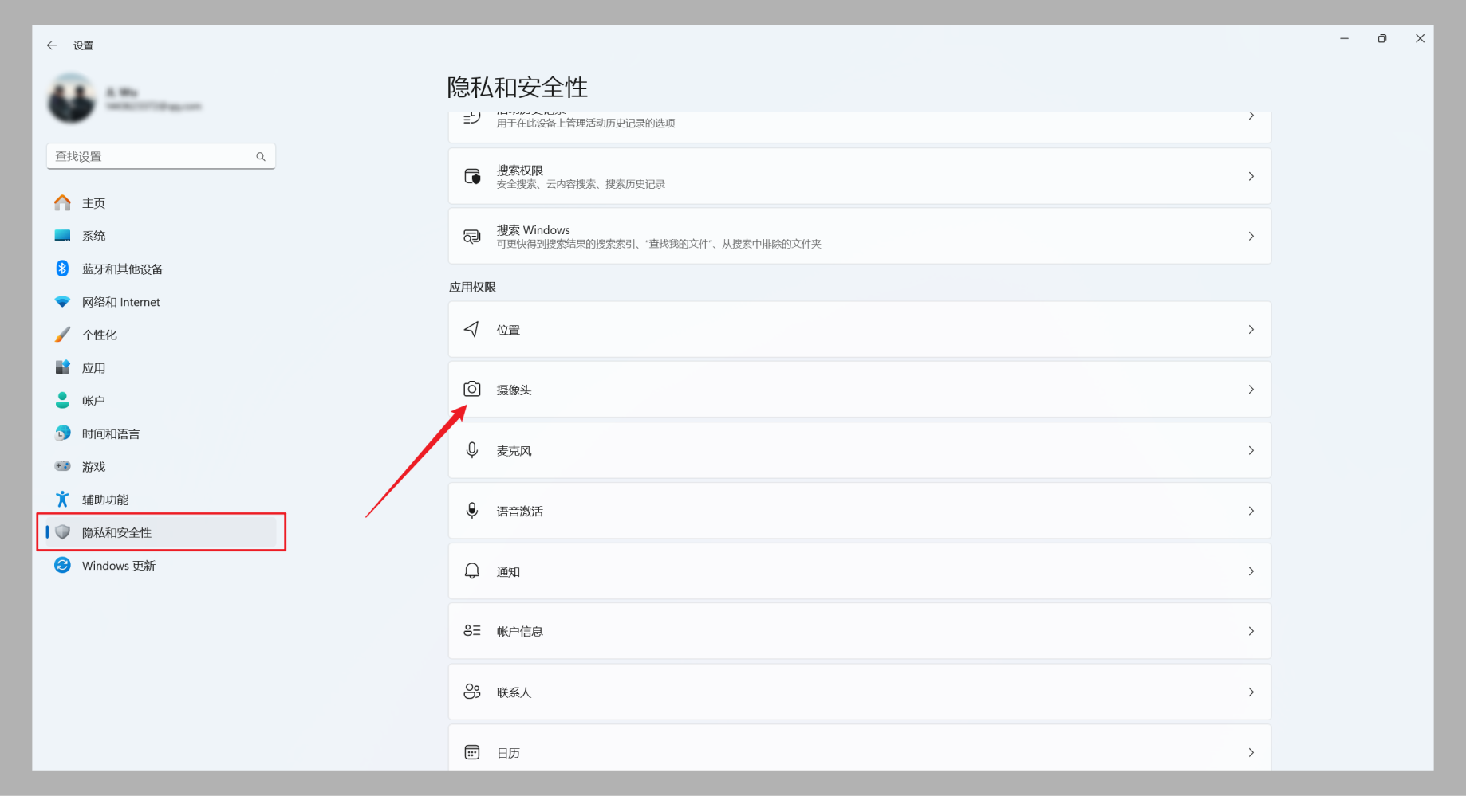
Task: Click the bell icon beside 通知
Action: point(472,571)
